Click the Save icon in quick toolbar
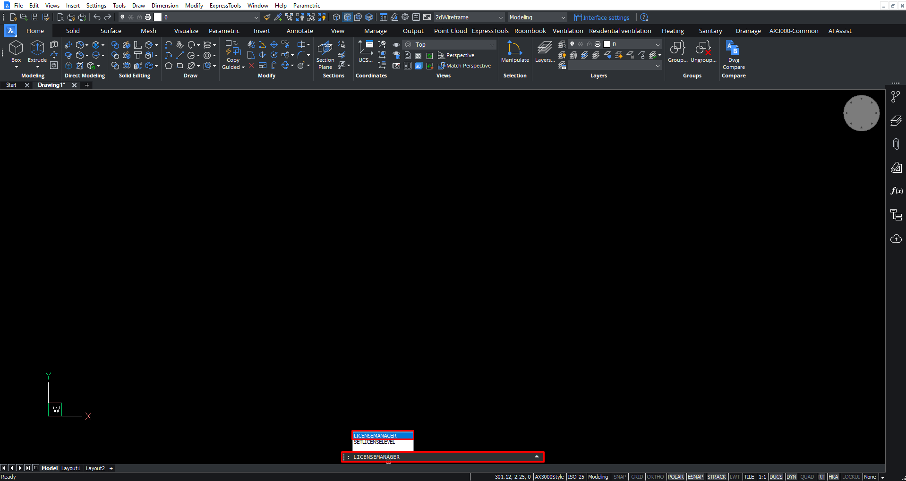The width and height of the screenshot is (906, 481). click(x=34, y=17)
